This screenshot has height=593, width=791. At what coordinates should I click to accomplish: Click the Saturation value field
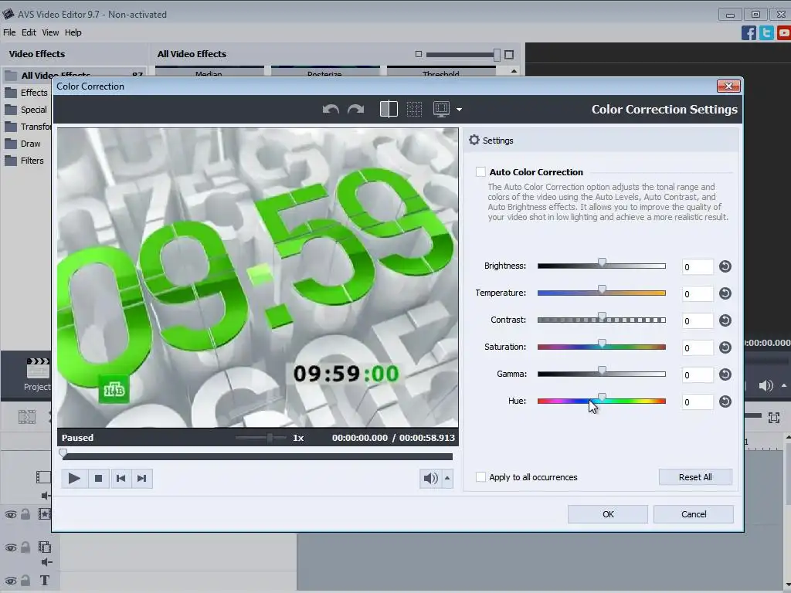pos(698,348)
